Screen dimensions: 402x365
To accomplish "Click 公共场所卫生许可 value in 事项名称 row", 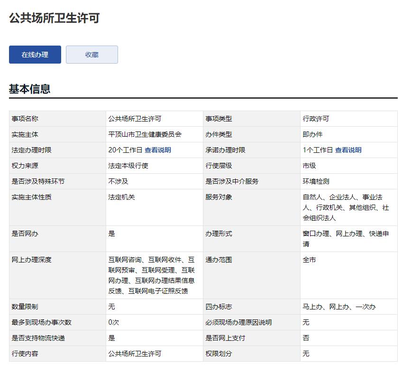I will click(135, 119).
